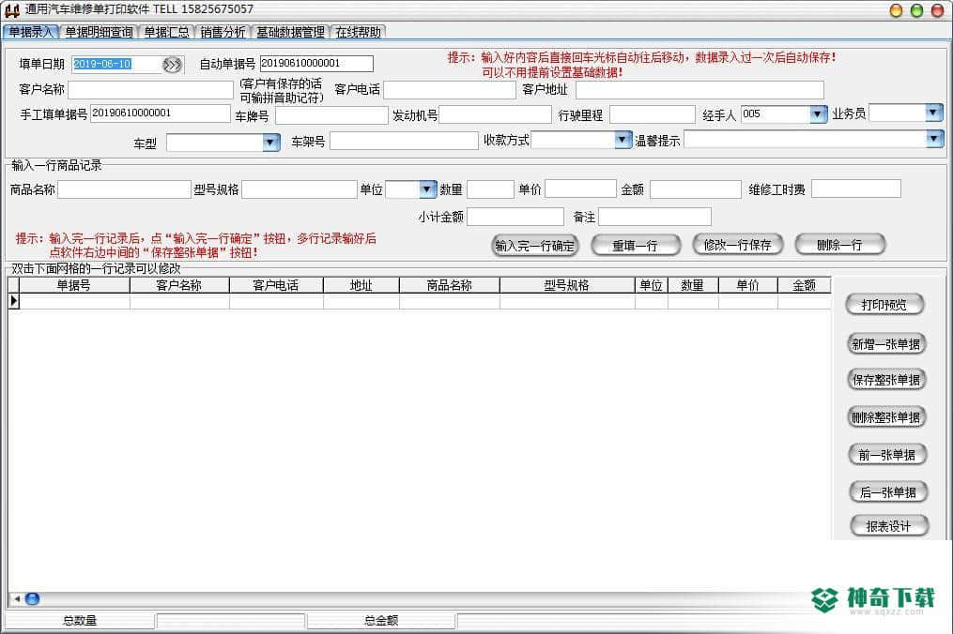Open the 经手人 dropdown showing 005

(x=818, y=113)
